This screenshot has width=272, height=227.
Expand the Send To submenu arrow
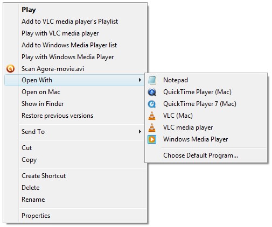click(140, 132)
